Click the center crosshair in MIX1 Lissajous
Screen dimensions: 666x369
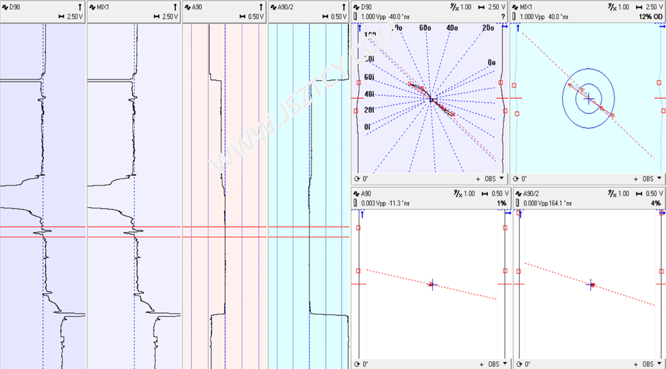point(588,98)
